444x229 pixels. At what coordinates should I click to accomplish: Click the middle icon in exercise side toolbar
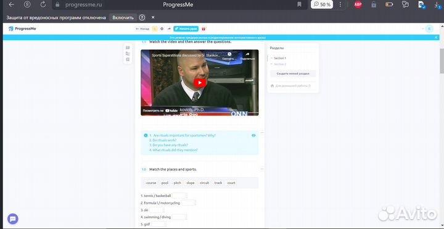tap(128, 54)
